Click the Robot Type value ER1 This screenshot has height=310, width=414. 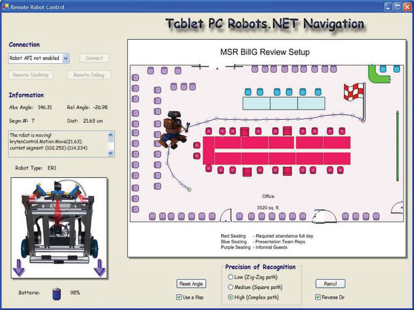(52, 168)
